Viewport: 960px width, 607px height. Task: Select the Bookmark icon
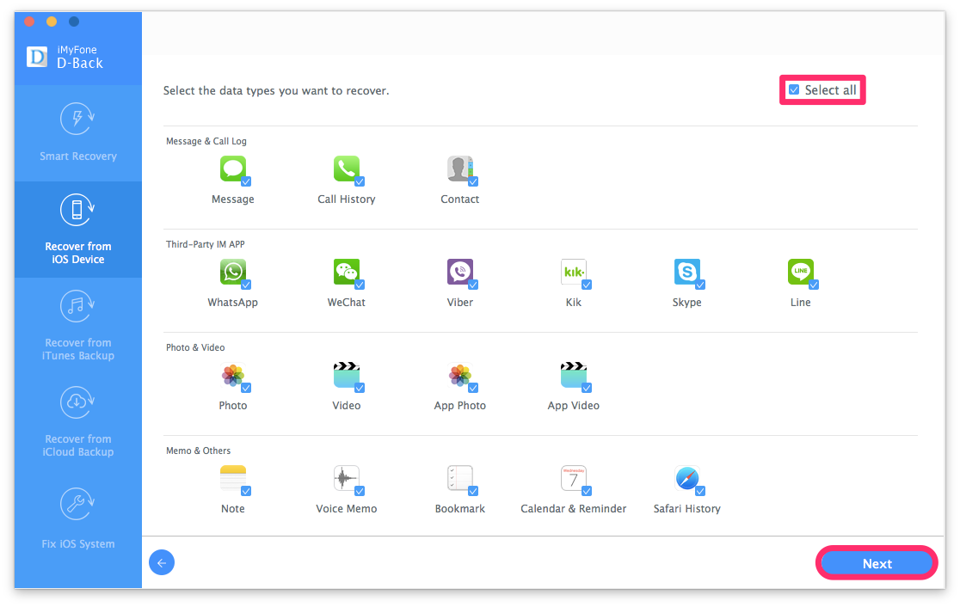(x=460, y=479)
